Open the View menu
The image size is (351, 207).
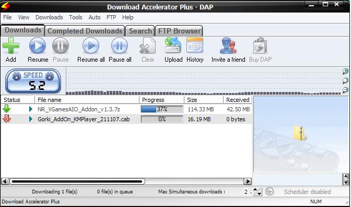24,17
